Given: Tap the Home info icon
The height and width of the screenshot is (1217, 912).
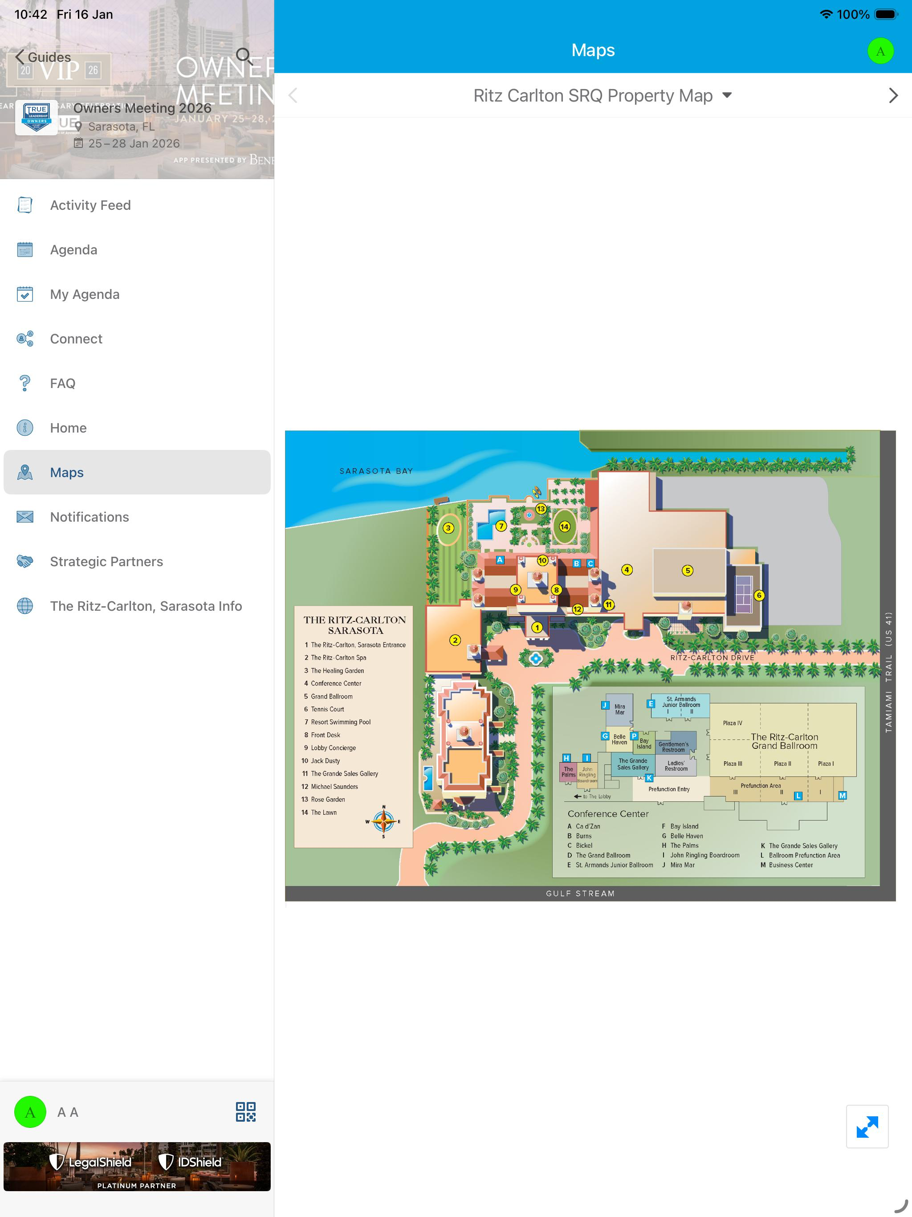Looking at the screenshot, I should tap(25, 428).
